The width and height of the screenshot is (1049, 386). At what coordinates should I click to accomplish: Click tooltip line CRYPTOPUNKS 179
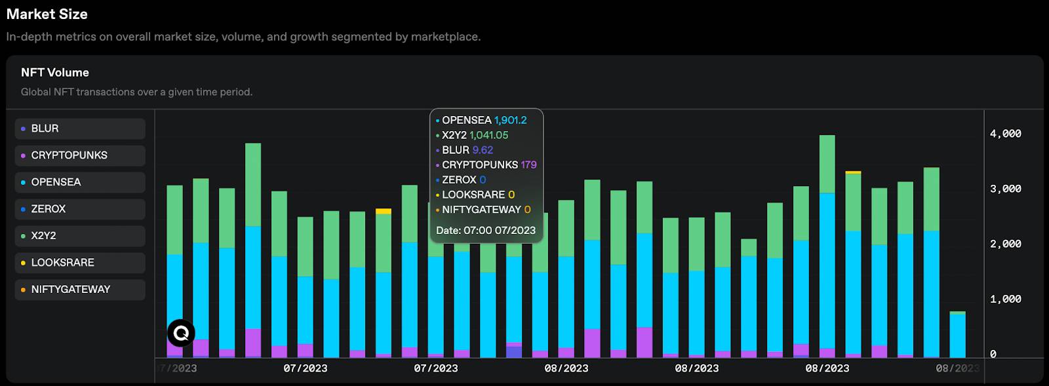(486, 165)
